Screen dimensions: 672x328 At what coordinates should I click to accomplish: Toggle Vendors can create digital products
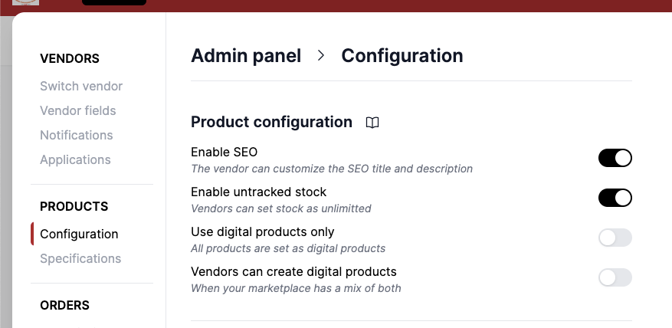point(615,277)
